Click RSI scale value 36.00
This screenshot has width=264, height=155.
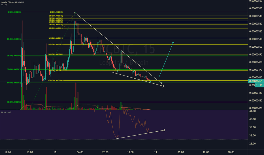(252, 127)
